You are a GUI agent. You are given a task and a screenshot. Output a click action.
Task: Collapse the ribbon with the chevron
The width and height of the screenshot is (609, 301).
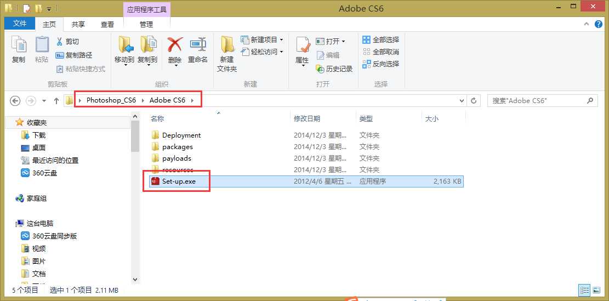[x=587, y=24]
